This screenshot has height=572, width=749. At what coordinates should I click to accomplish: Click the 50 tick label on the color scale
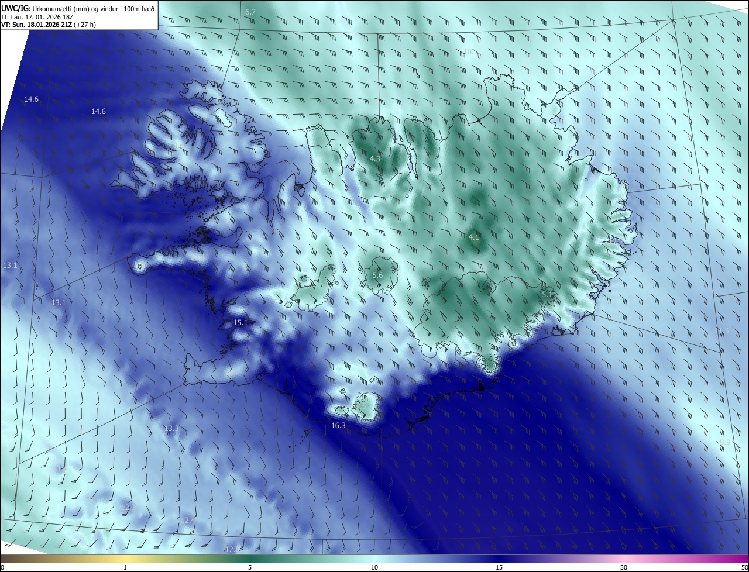[744, 567]
